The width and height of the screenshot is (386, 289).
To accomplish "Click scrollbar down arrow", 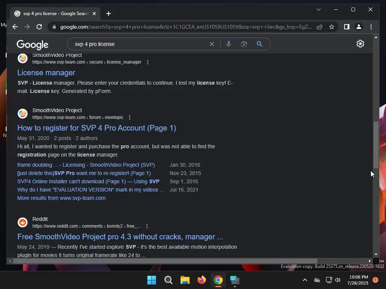I will click(376, 254).
